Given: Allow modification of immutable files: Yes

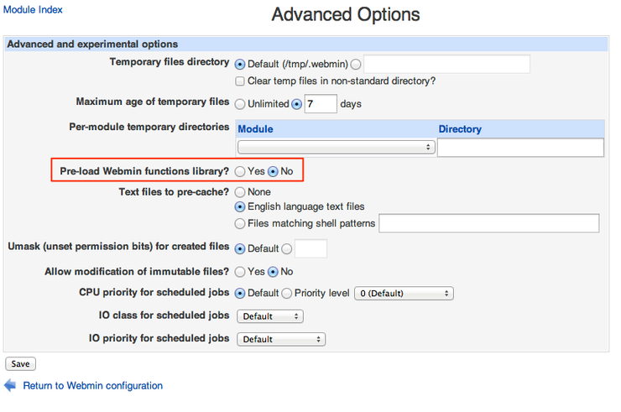Looking at the screenshot, I should tap(240, 272).
